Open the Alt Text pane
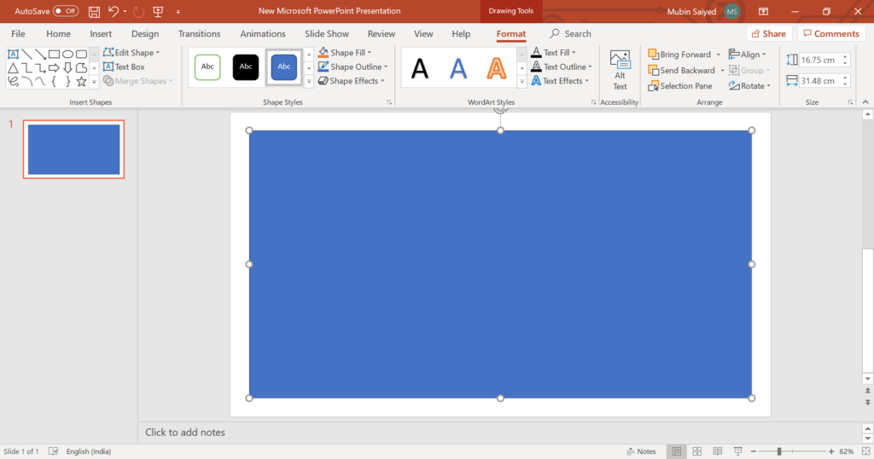The width and height of the screenshot is (874, 459). coord(620,70)
